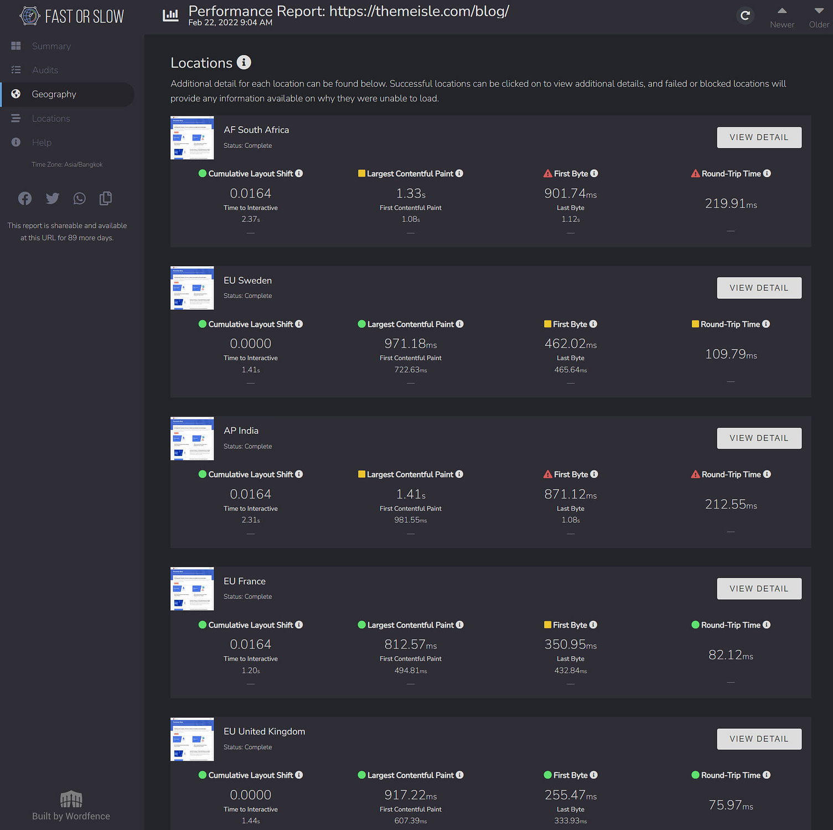This screenshot has width=833, height=830.
Task: Open the EU United Kingdom screenshot thumbnail
Action: coord(192,740)
